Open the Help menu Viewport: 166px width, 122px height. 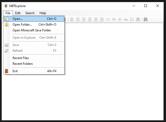[43, 13]
